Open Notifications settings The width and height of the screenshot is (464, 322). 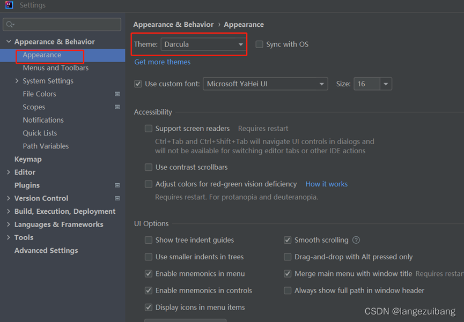(x=43, y=120)
